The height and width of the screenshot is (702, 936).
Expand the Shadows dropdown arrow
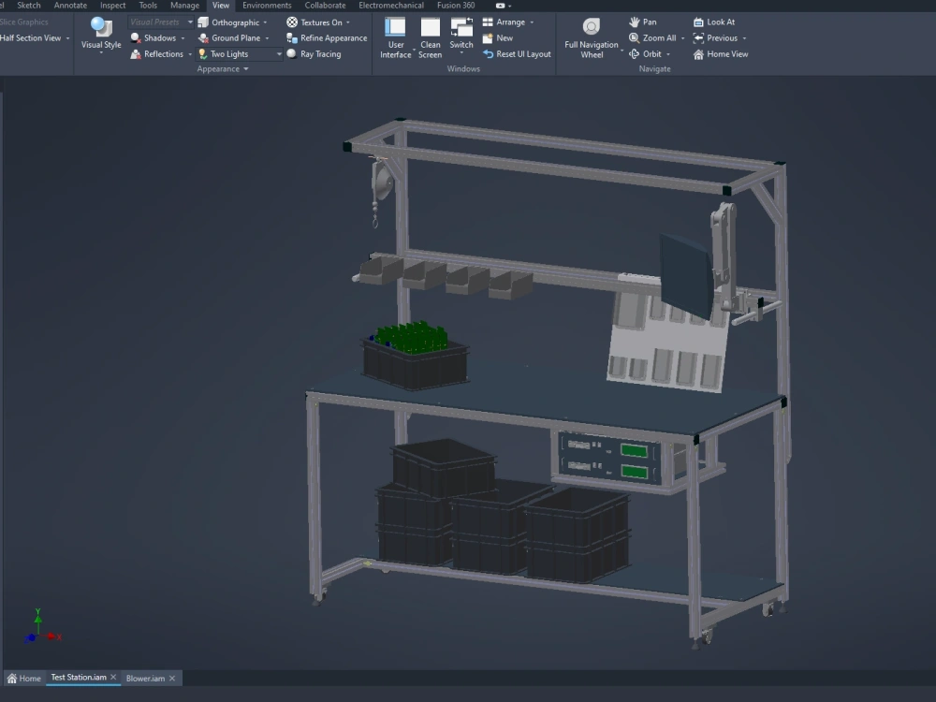183,38
